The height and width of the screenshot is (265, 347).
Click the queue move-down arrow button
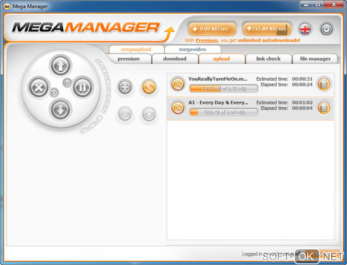[x=61, y=109]
